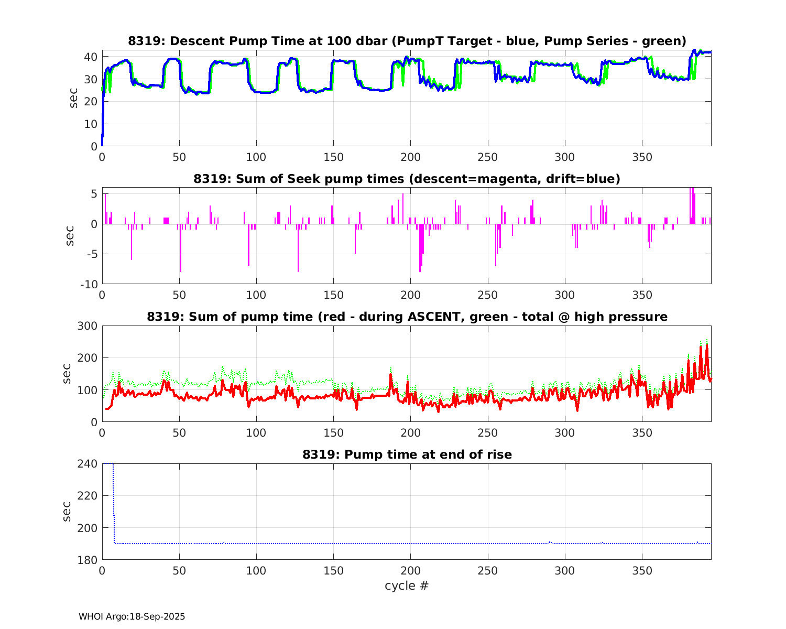This screenshot has height=629, width=786.
Task: Click the 180 y-axis tick in the bottom chart
Action: (x=88, y=560)
